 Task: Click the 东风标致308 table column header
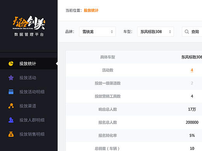(192, 57)
